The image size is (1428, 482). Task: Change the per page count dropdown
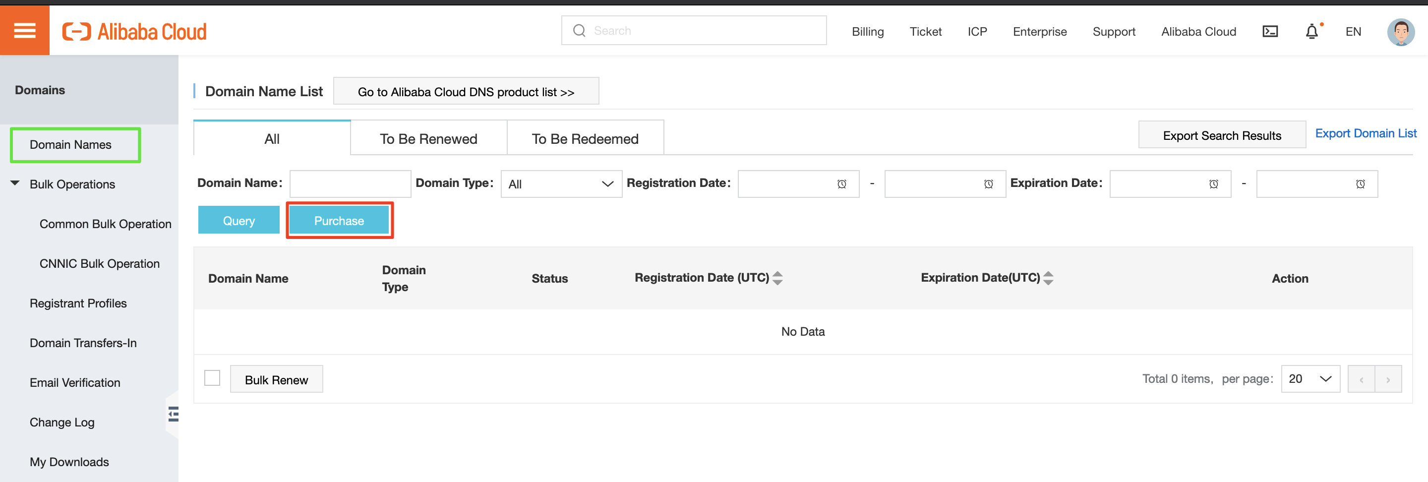(1309, 379)
